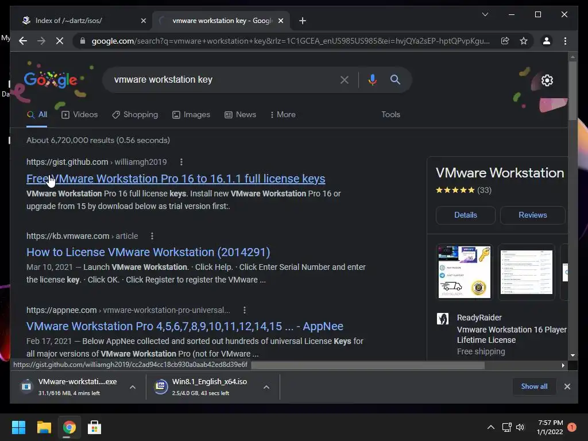Switch to the Shopping tab
Viewport: 588px width, 441px height.
point(135,115)
